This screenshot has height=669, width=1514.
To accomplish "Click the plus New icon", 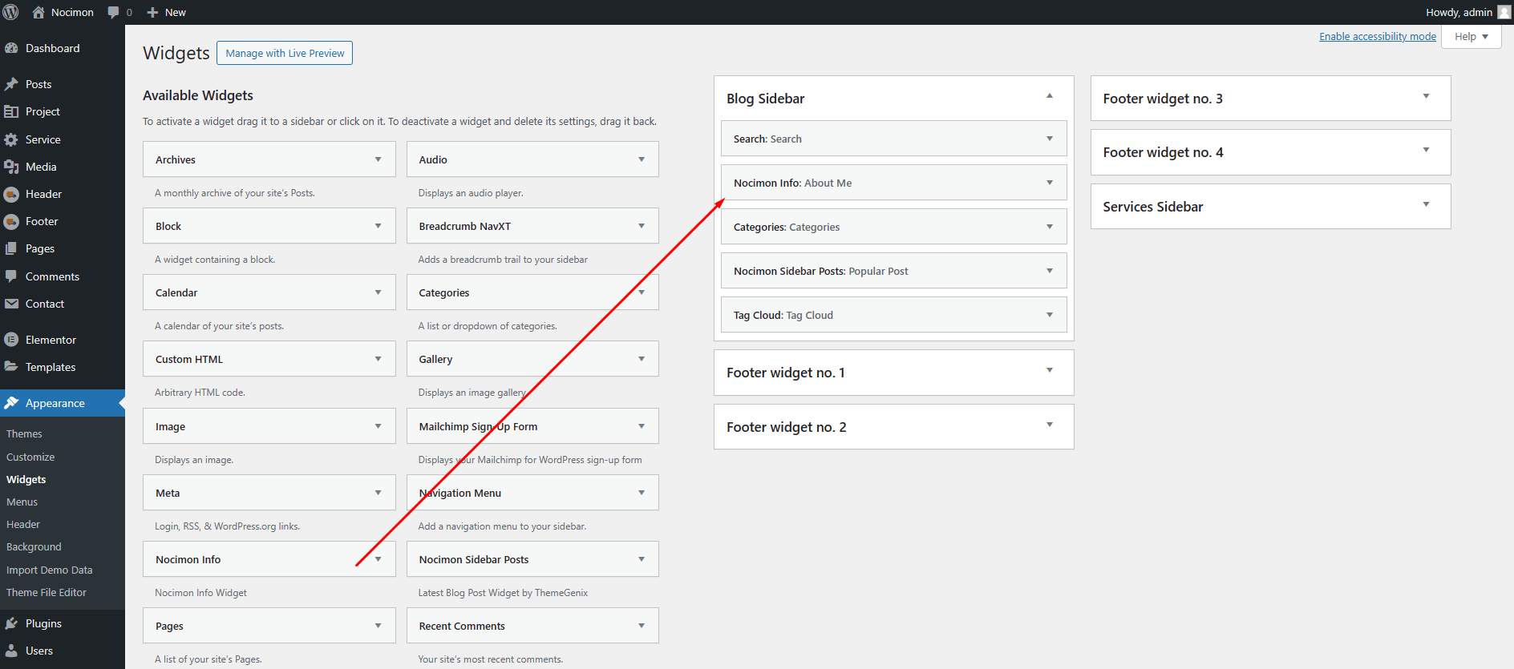I will coord(152,12).
